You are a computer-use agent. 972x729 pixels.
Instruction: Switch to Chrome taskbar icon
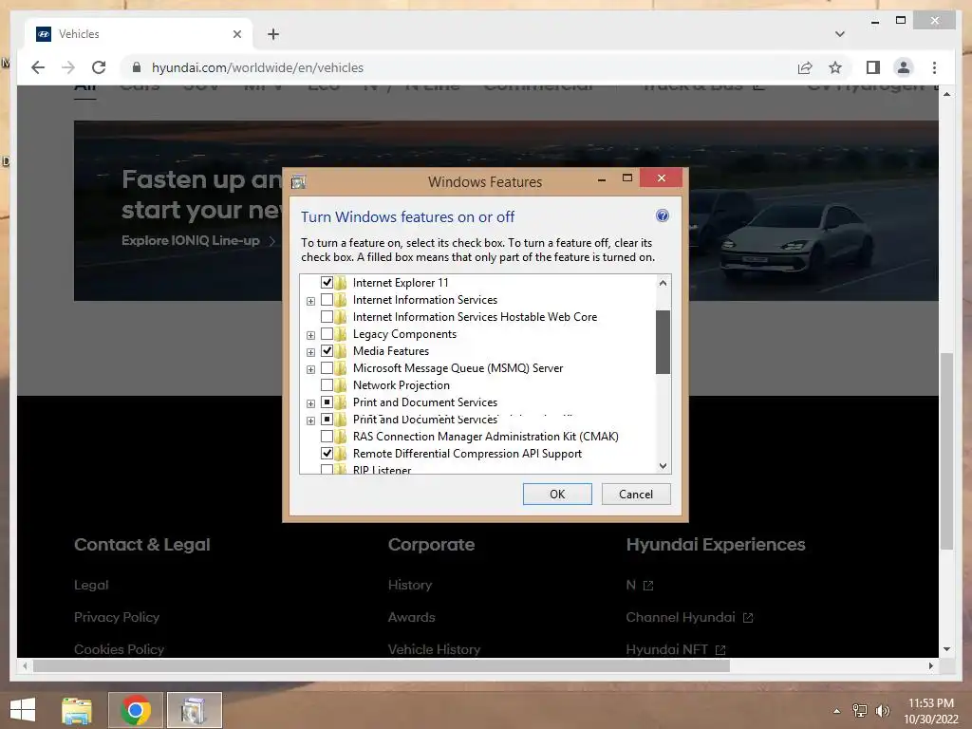136,710
